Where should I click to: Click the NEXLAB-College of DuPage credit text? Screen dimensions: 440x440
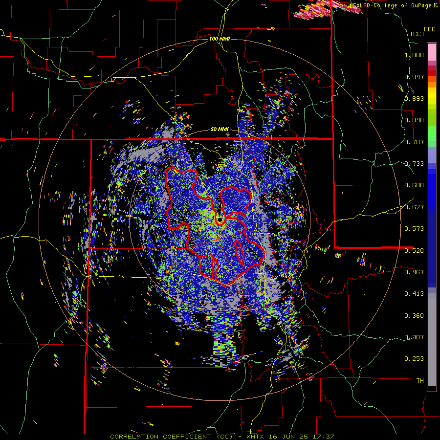[x=391, y=5]
